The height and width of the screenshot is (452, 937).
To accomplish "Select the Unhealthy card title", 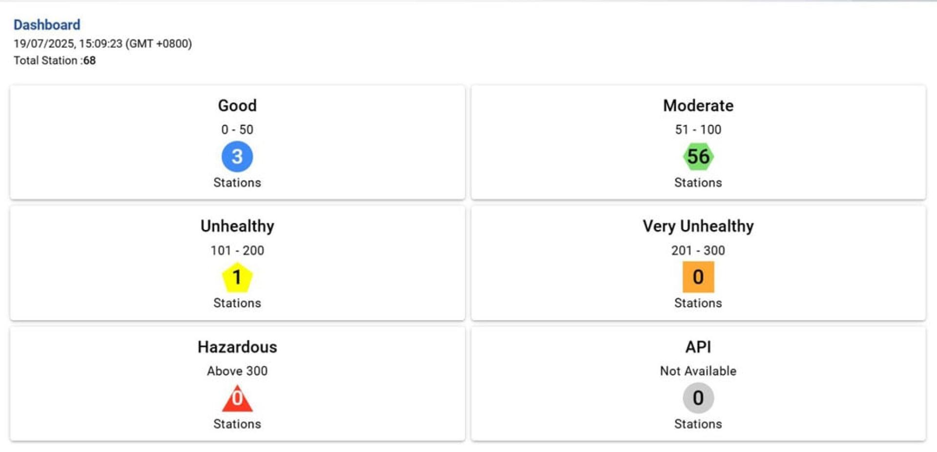I will tap(237, 226).
